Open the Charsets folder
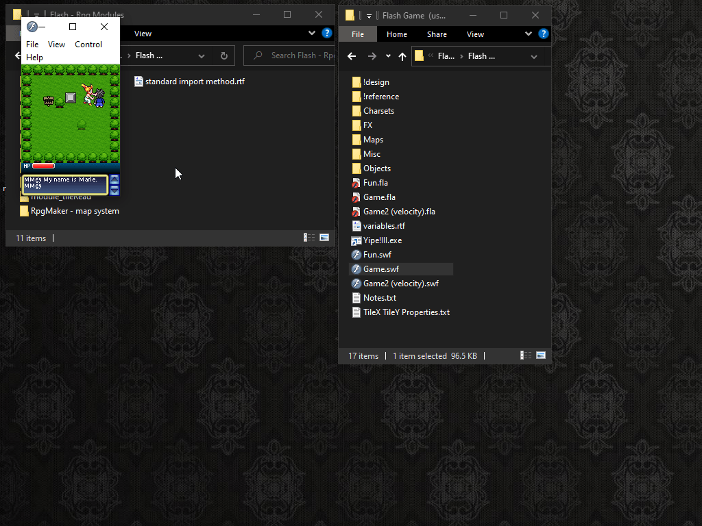The image size is (702, 526). click(378, 111)
